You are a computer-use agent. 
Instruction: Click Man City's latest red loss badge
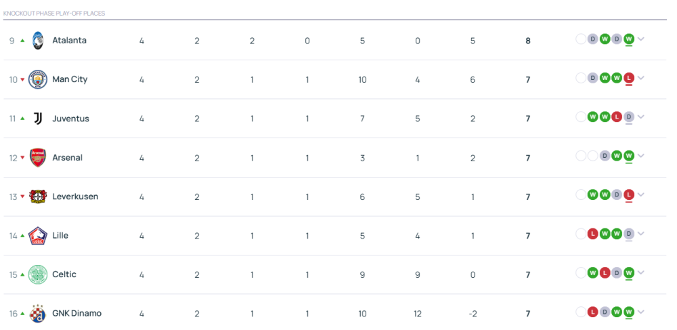(629, 78)
